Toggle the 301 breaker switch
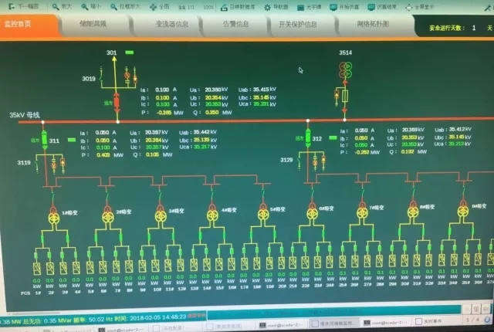This screenshot has width=494, height=332. click(x=117, y=101)
